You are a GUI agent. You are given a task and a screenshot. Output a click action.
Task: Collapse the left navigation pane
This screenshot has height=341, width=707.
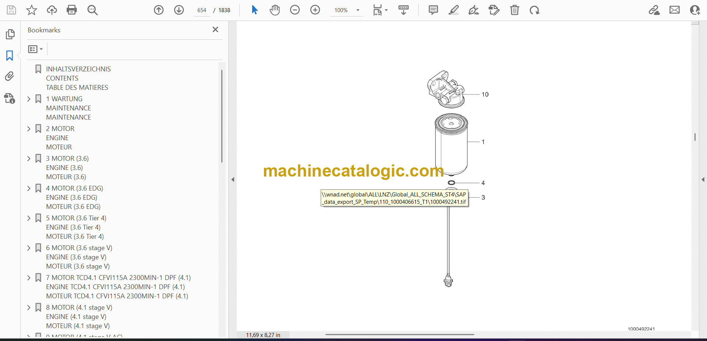tap(233, 180)
